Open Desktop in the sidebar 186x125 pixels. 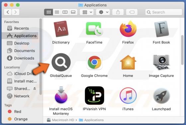pyautogui.click(x=20, y=43)
